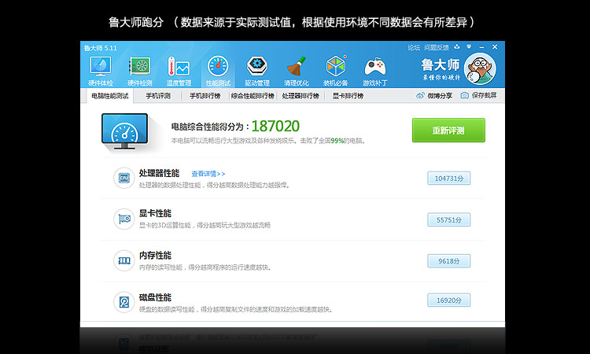Click the 处理器性能 heading

(x=159, y=173)
